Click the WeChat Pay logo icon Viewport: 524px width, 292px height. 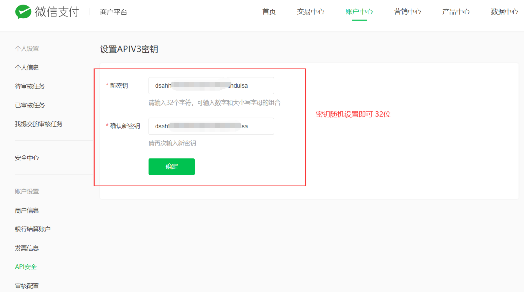23,12
